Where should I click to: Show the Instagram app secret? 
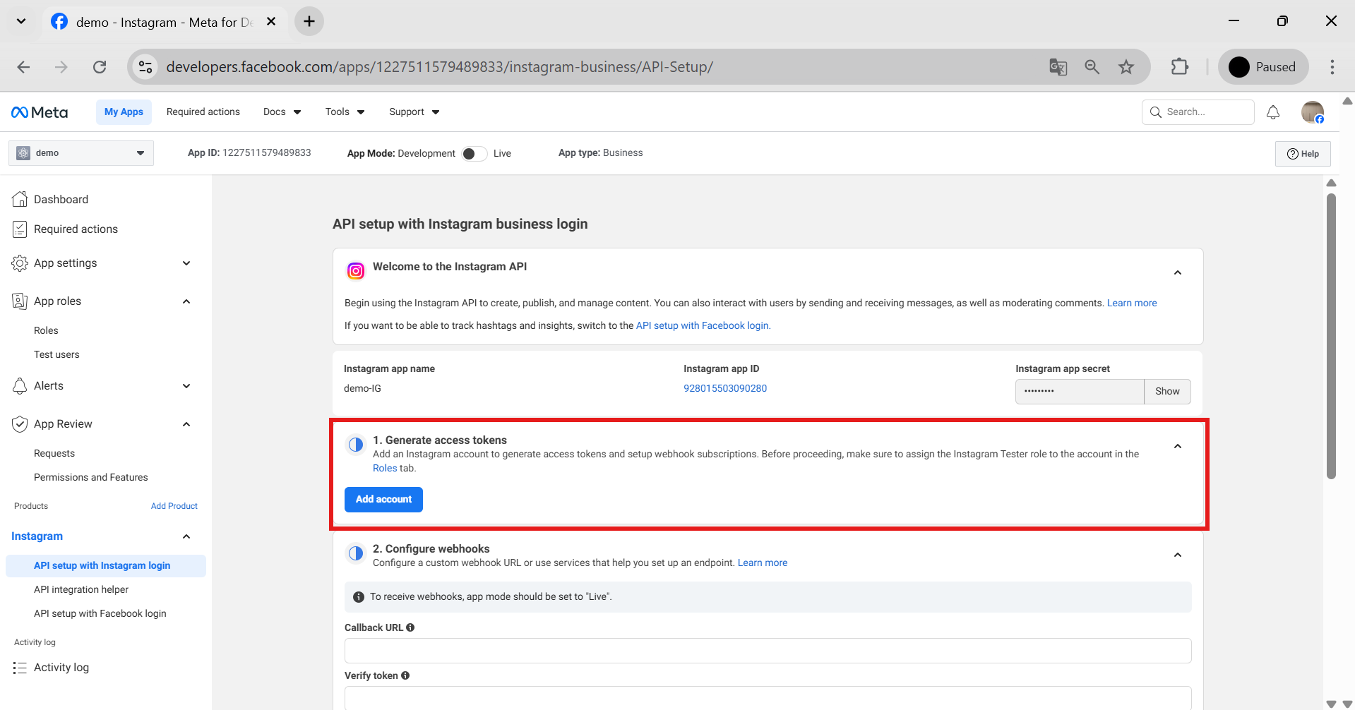[x=1167, y=391]
